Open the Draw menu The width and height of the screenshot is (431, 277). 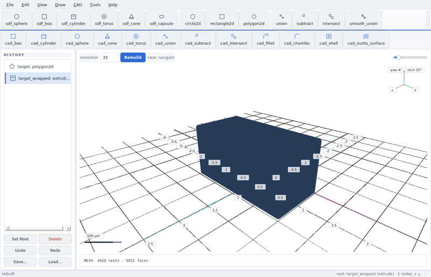click(60, 5)
